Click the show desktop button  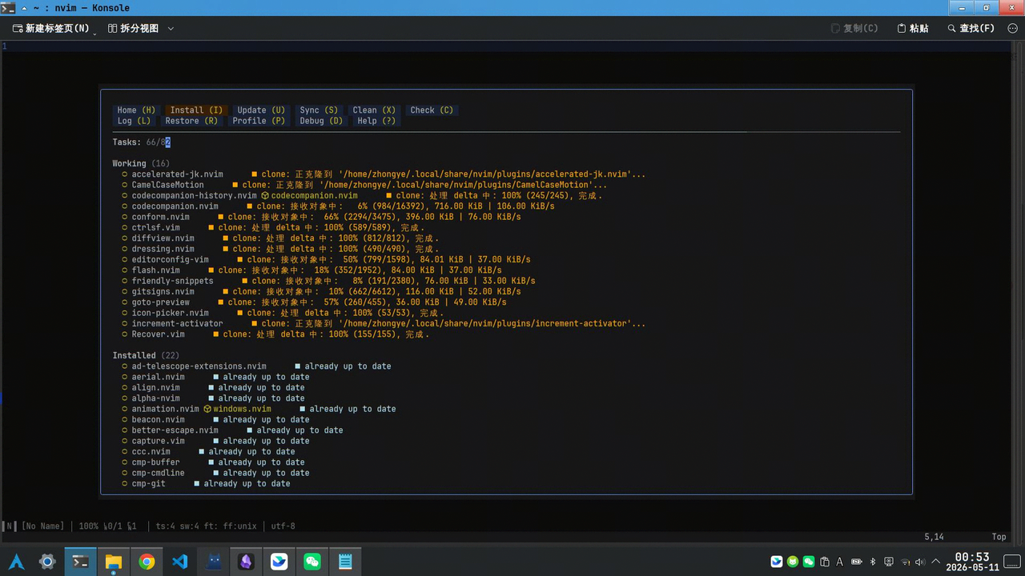[x=1013, y=562]
